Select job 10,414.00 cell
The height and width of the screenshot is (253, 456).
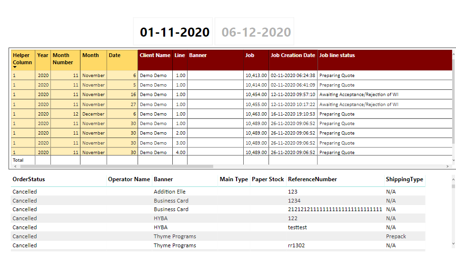[256, 85]
